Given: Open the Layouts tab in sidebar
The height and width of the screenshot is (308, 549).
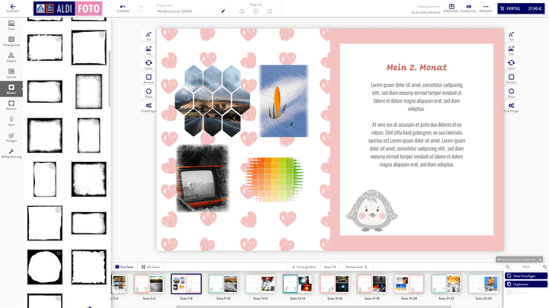Looking at the screenshot, I should pos(11,73).
